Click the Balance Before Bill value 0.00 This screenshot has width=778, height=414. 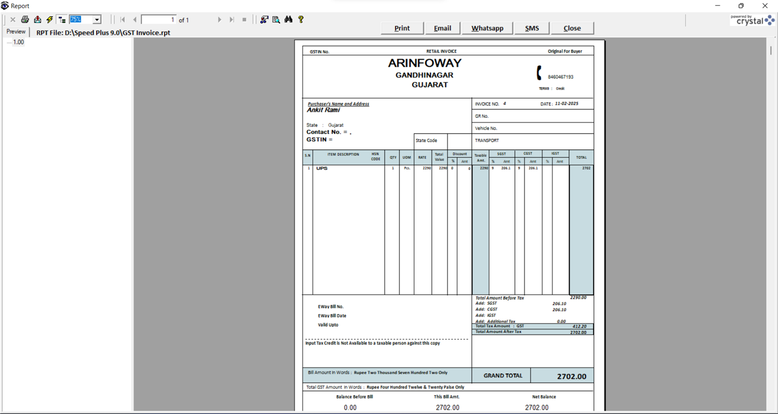[x=350, y=407]
